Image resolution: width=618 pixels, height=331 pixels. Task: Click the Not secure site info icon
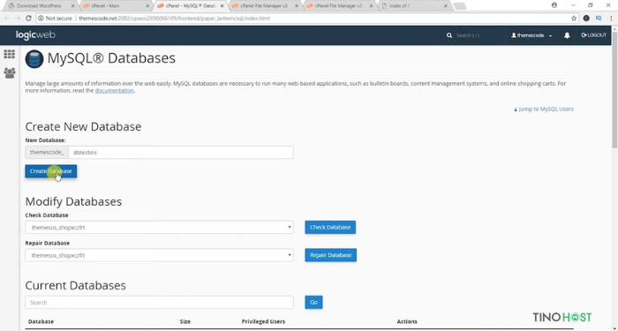pos(41,19)
